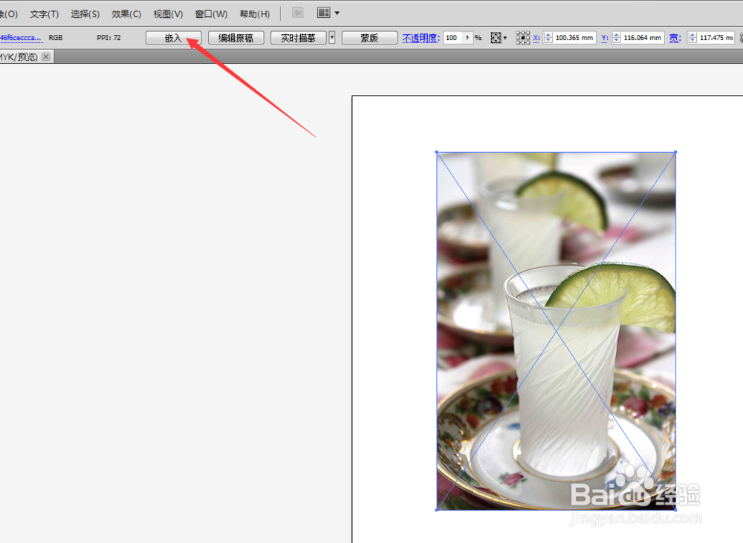Click the RGB color mode text
The height and width of the screenshot is (543, 743).
(56, 38)
